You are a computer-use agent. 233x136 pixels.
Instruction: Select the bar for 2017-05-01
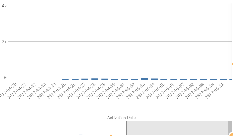coord(124,80)
